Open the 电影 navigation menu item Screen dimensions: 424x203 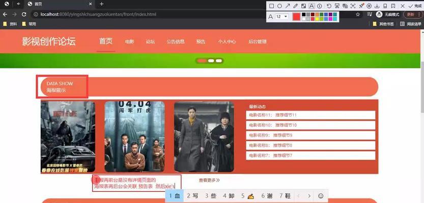[x=129, y=42]
